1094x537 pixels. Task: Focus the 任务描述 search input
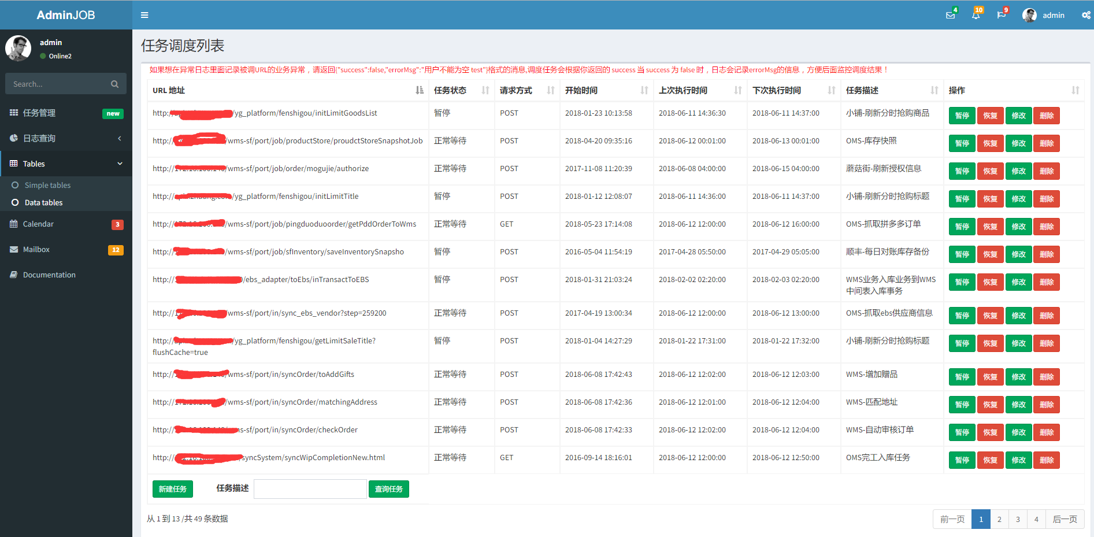point(310,489)
